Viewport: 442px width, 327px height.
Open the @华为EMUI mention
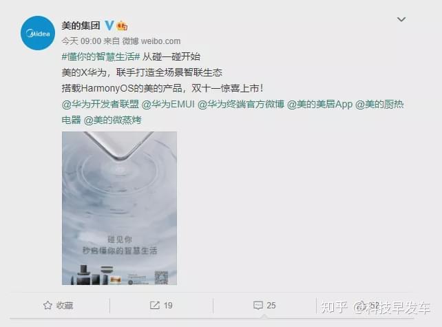coord(168,105)
